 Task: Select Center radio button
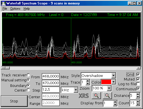click(28, 90)
